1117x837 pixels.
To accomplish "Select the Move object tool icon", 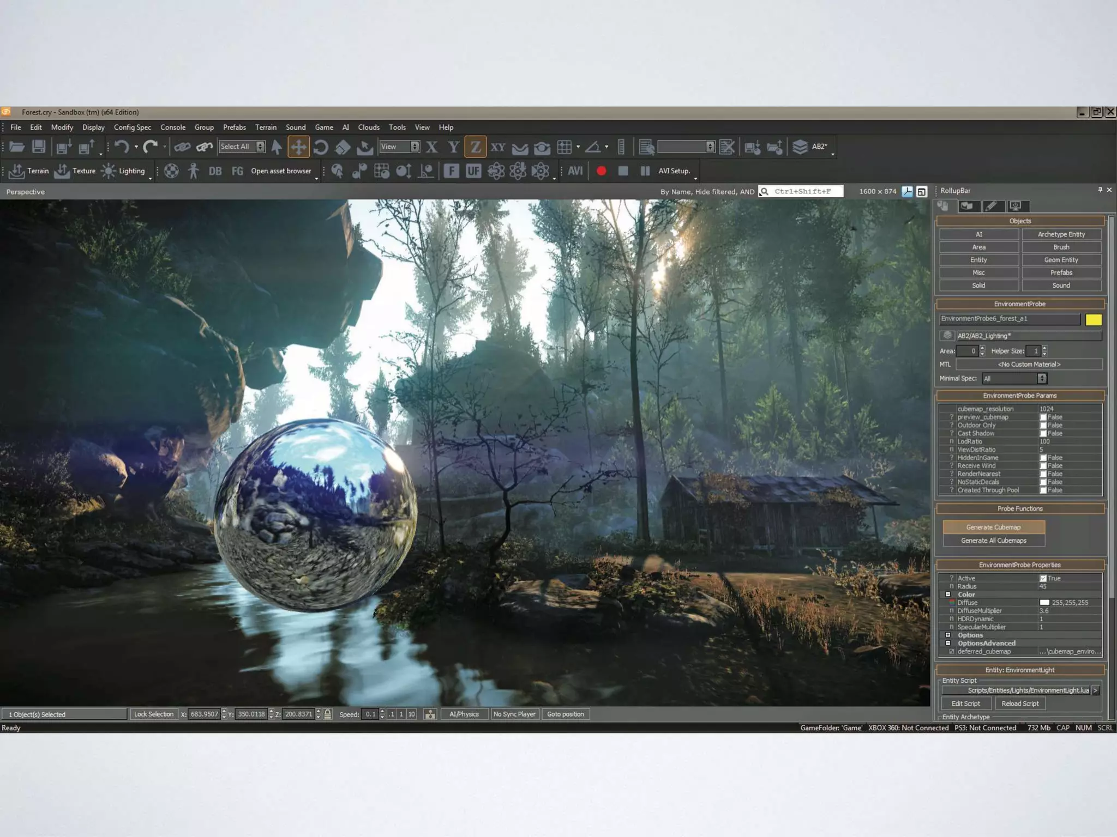I will click(x=298, y=147).
